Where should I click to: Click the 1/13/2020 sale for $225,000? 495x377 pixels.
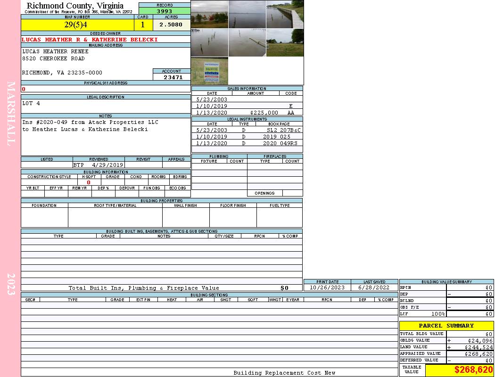247,113
